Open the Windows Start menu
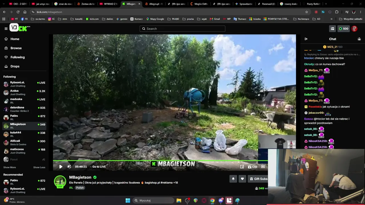The image size is (365, 205). click(x=128, y=200)
